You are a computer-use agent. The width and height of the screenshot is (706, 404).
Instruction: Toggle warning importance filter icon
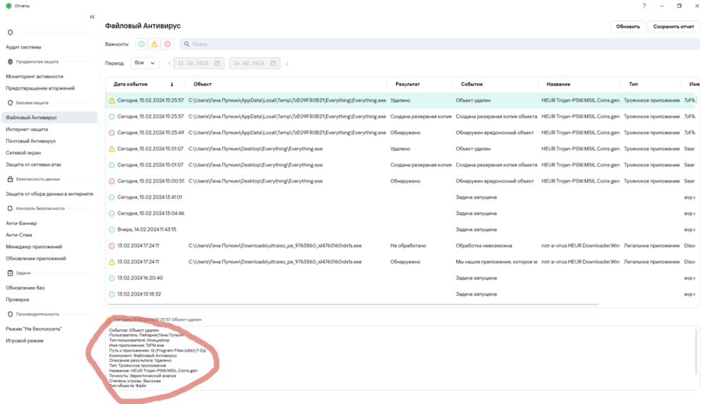[x=155, y=44]
